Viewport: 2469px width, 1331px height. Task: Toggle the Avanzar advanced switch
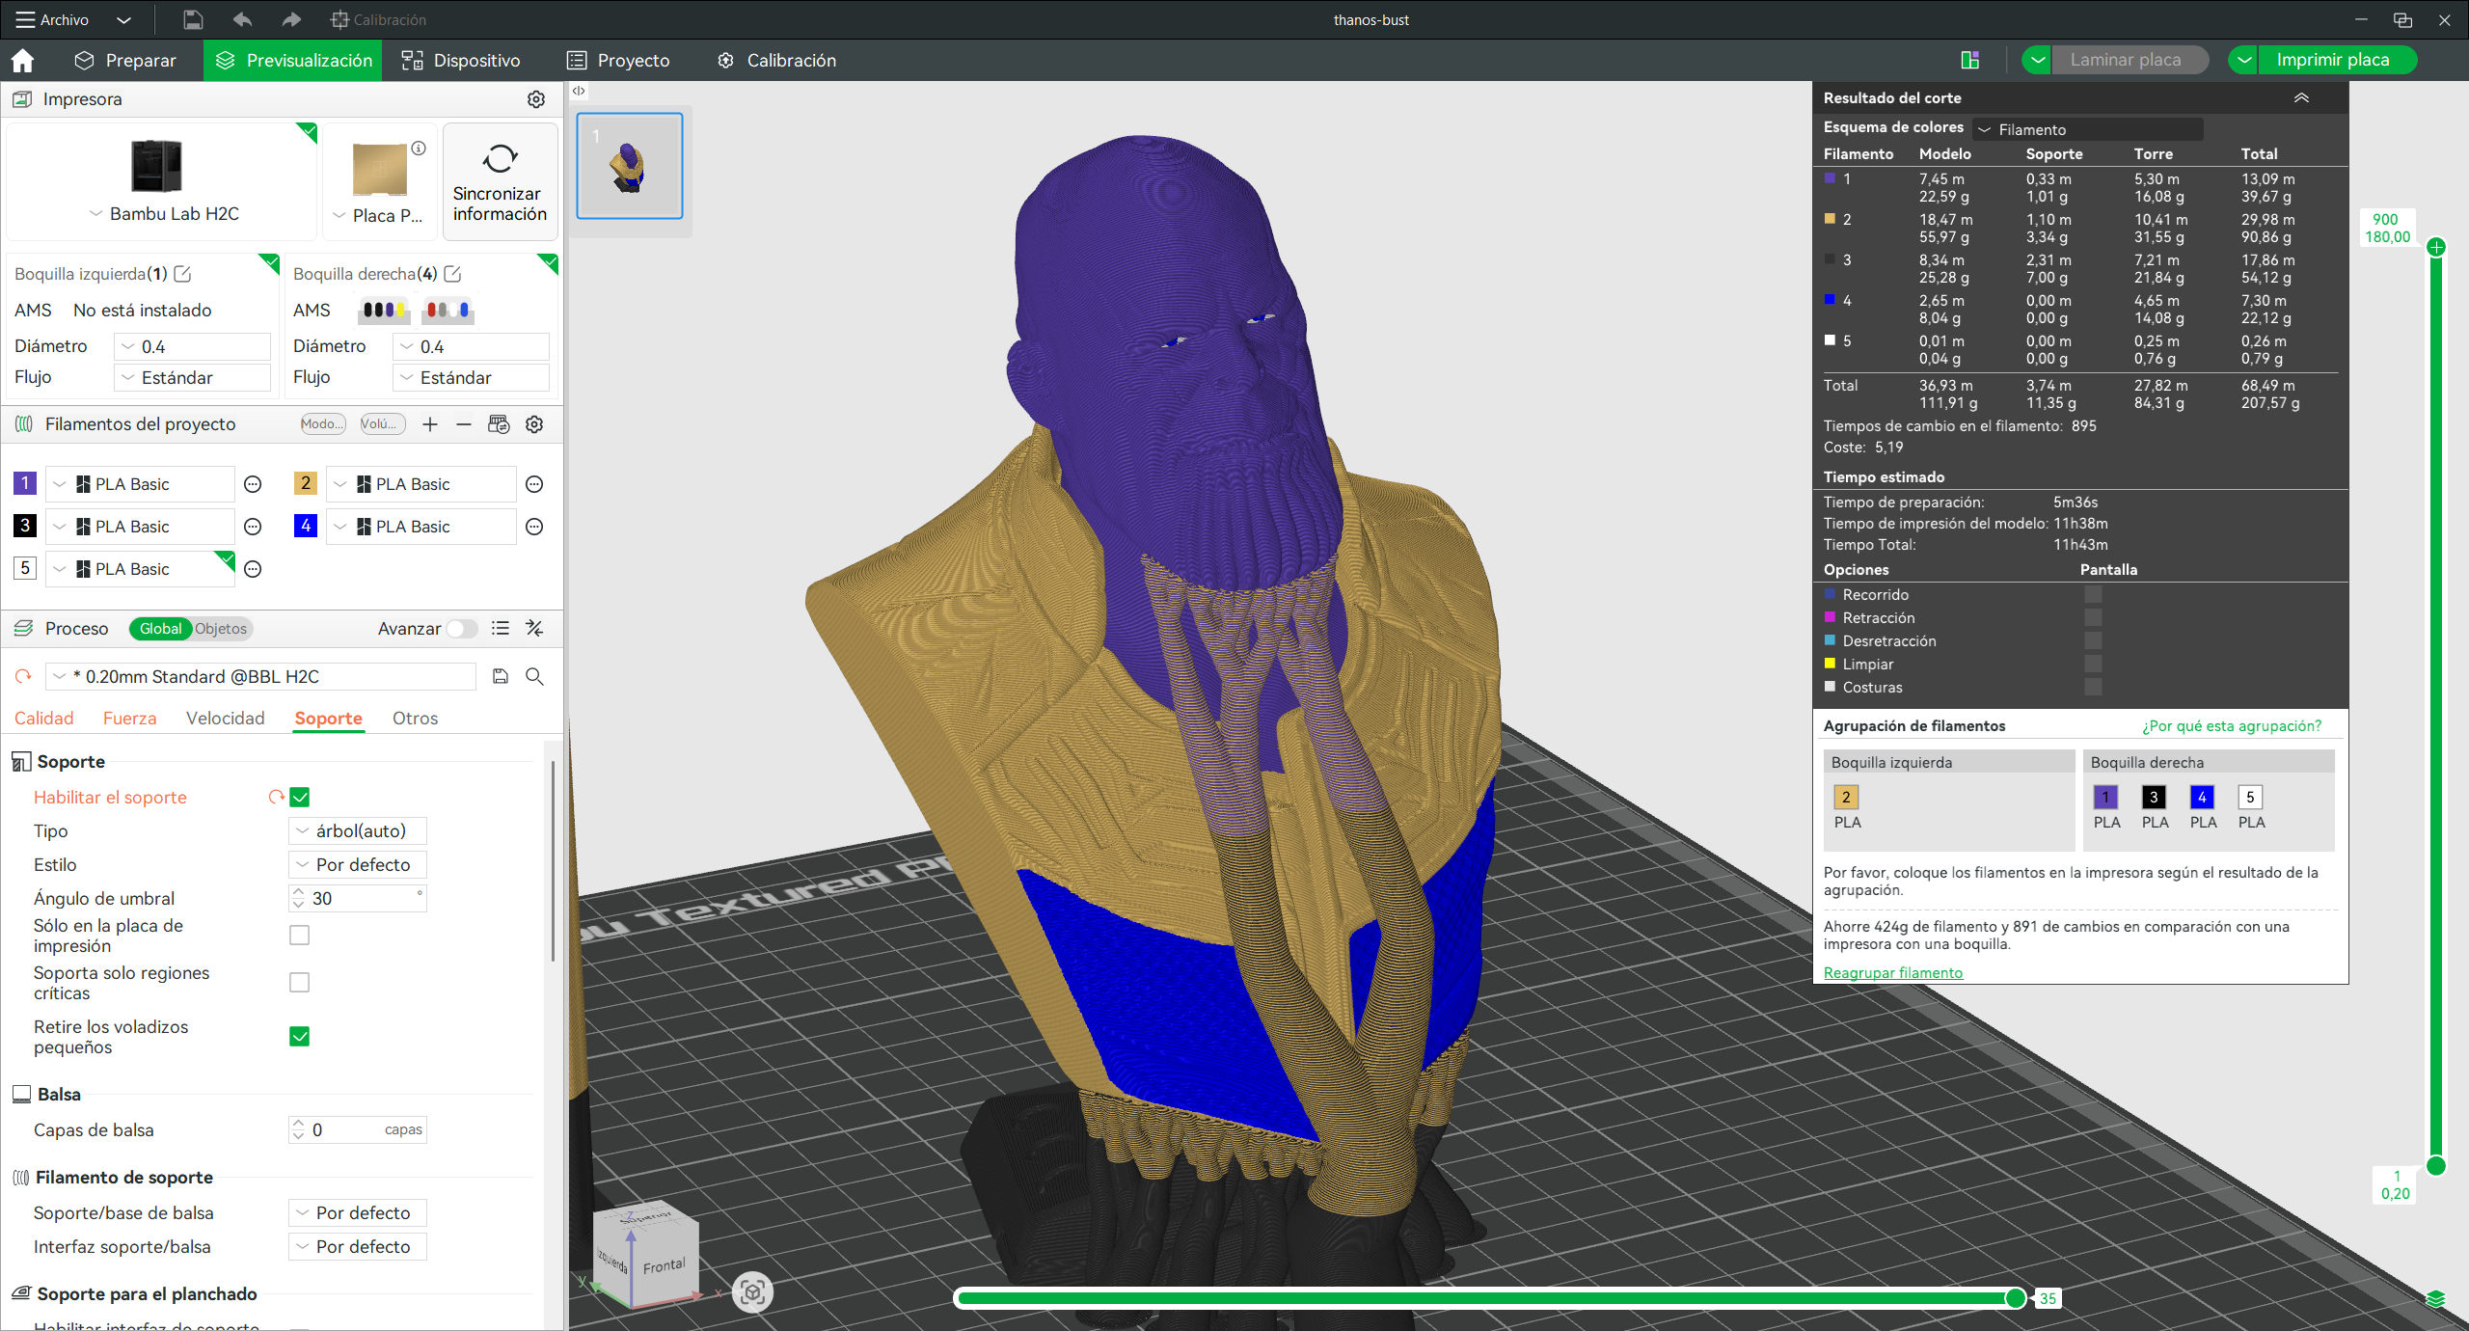462,629
